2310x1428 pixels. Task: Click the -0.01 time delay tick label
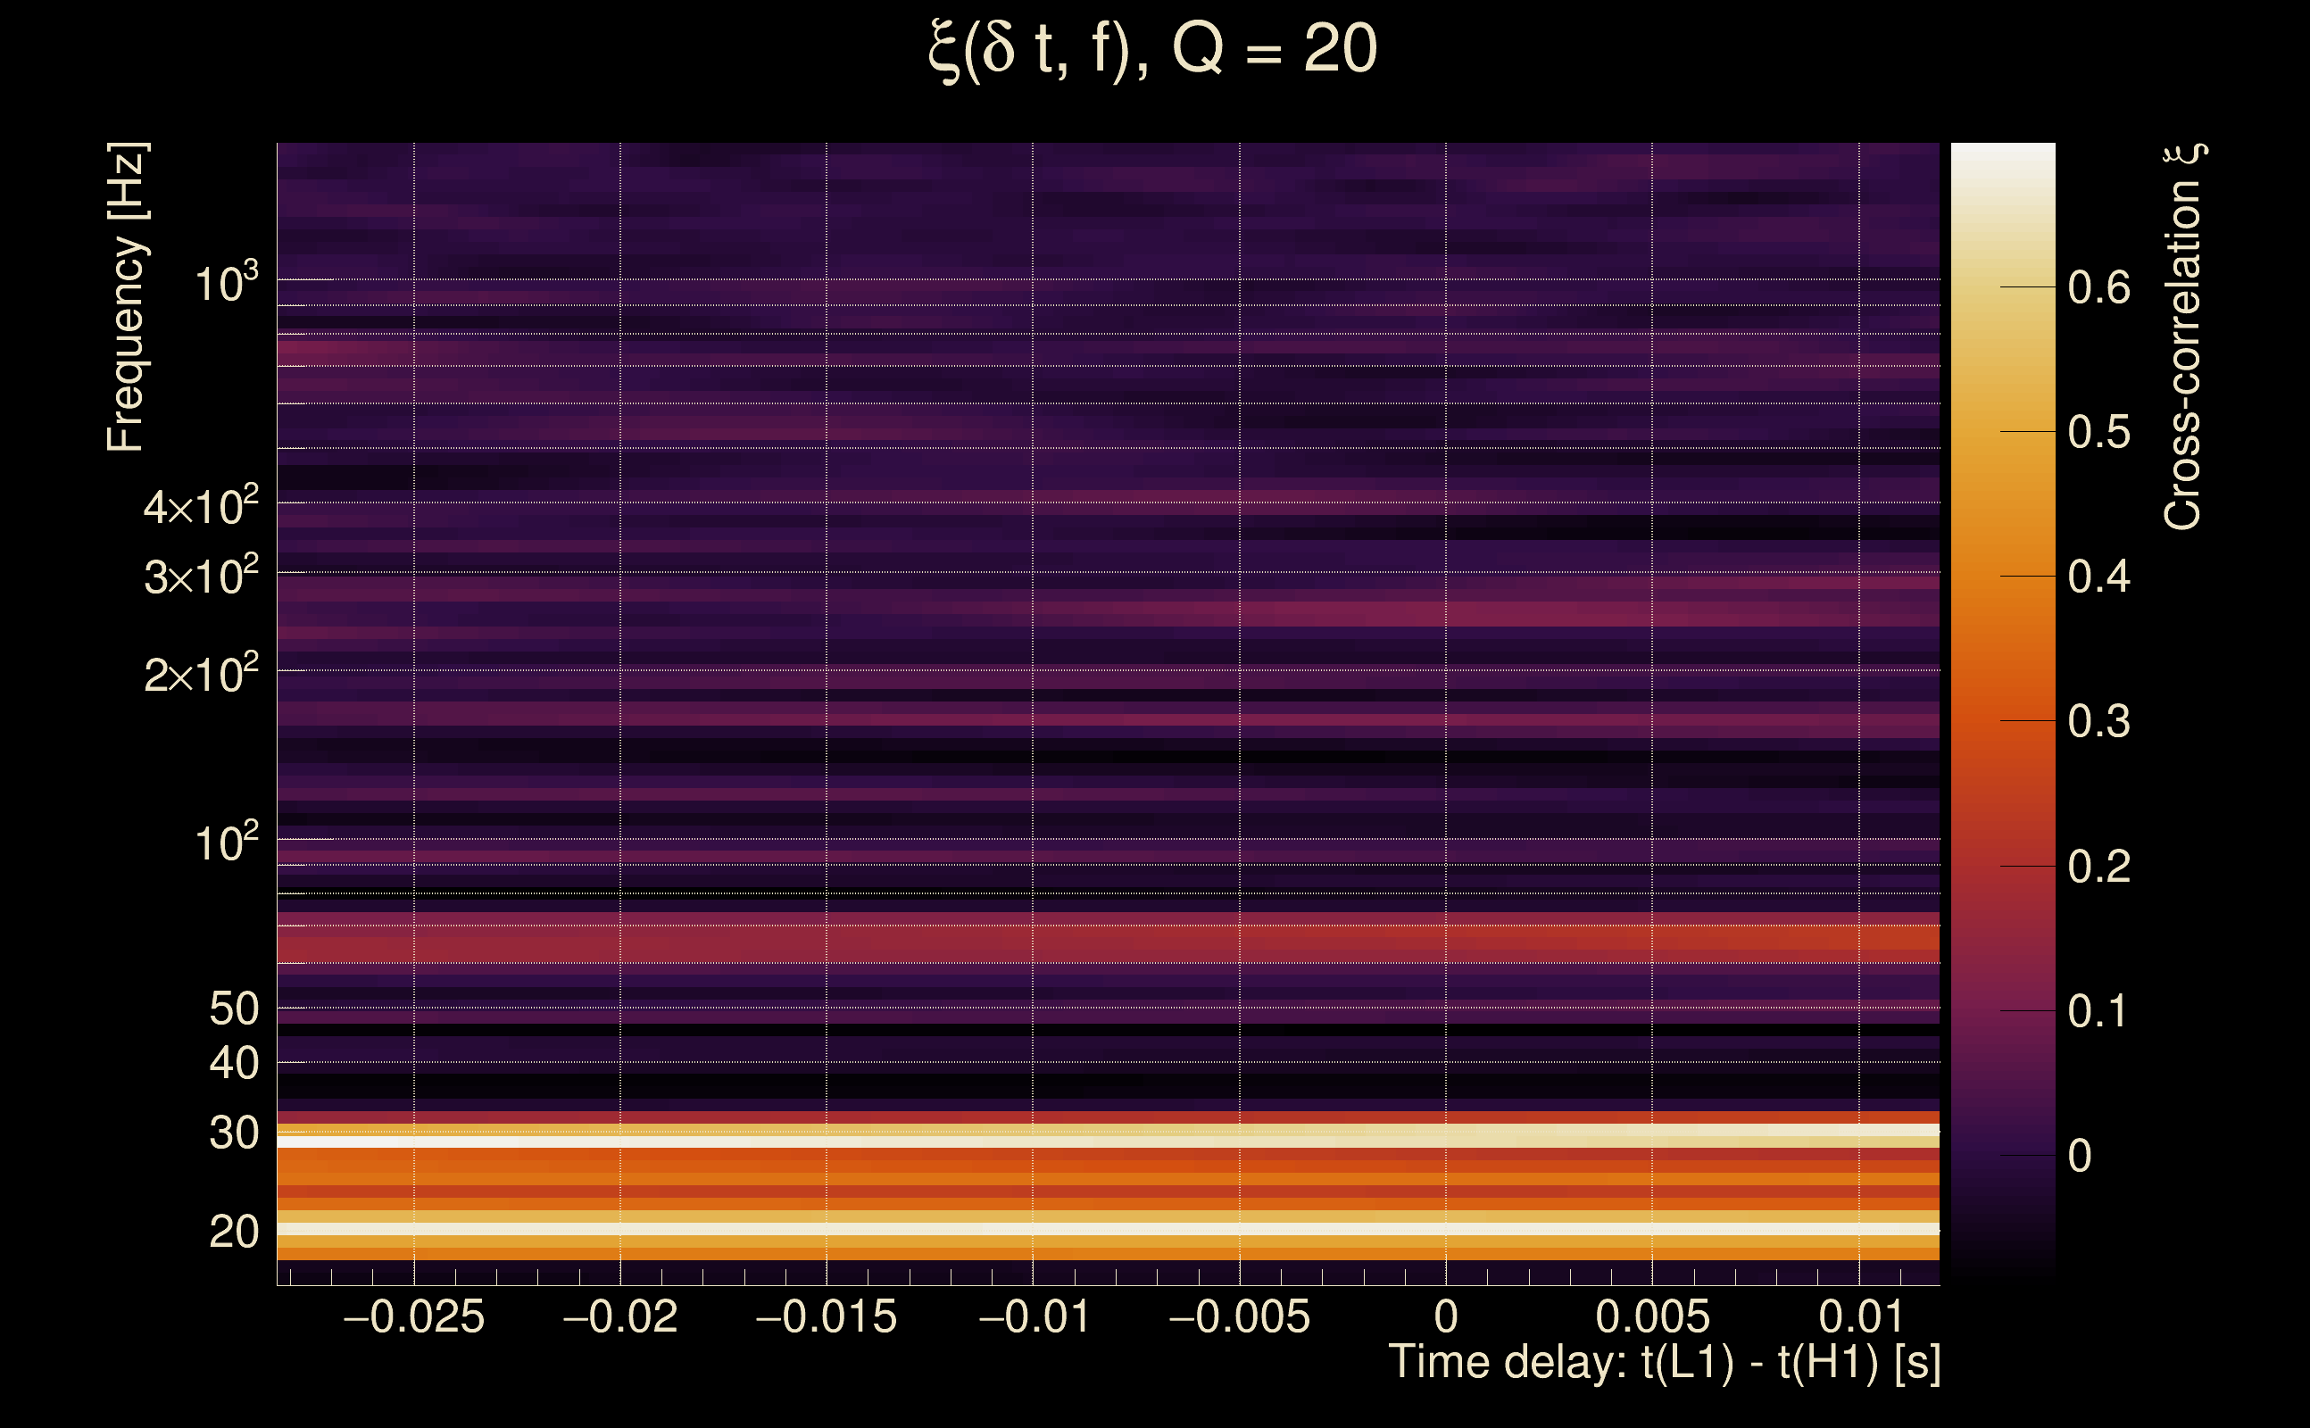[1034, 1317]
